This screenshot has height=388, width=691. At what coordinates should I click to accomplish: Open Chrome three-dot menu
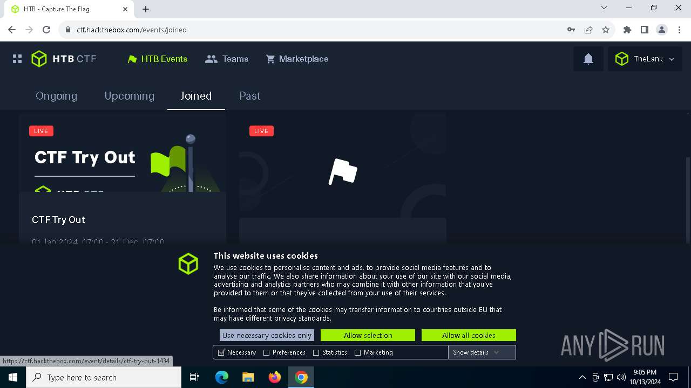point(679,30)
